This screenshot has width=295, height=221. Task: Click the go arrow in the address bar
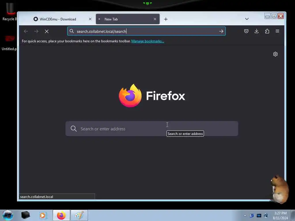(x=221, y=31)
